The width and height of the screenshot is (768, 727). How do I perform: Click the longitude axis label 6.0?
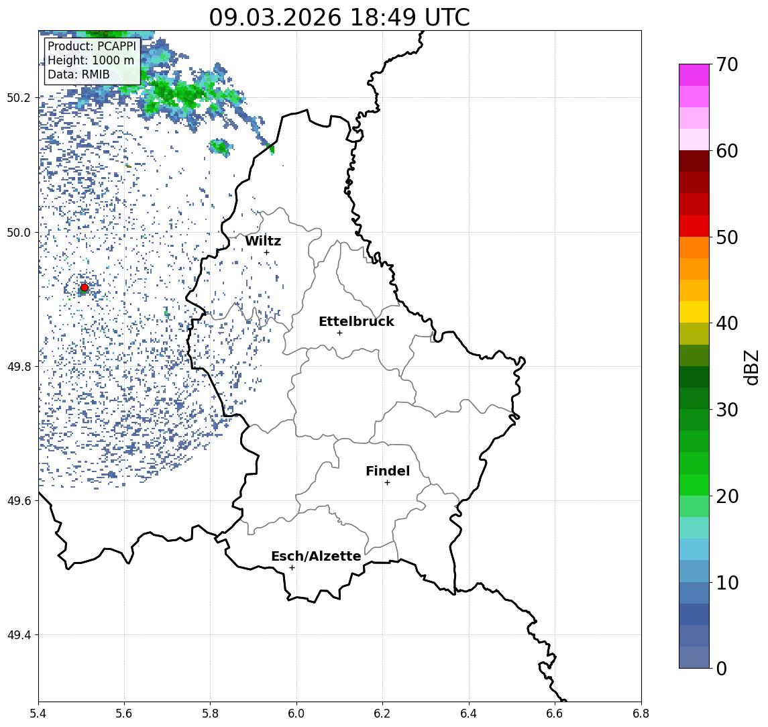point(297,714)
